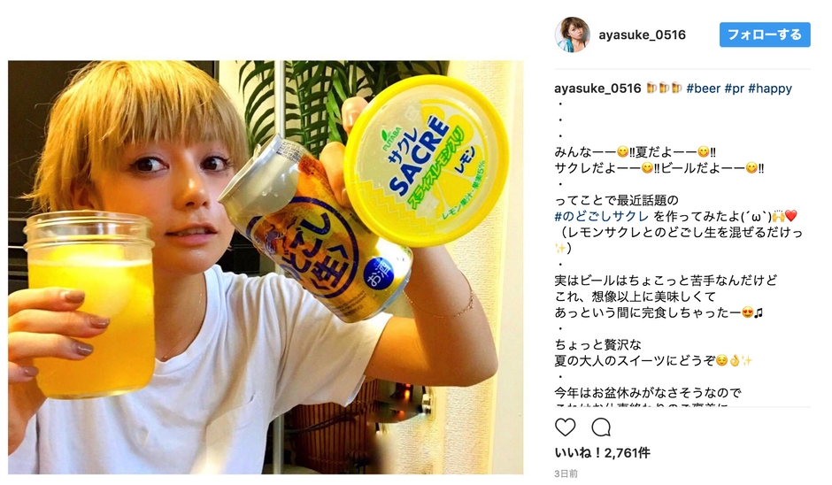Click the beer mug emojis in the caption
The height and width of the screenshot is (485, 832).
pos(663,89)
